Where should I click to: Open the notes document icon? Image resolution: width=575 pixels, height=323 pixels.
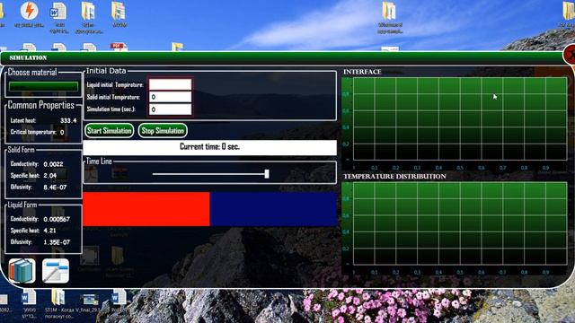coord(56,271)
